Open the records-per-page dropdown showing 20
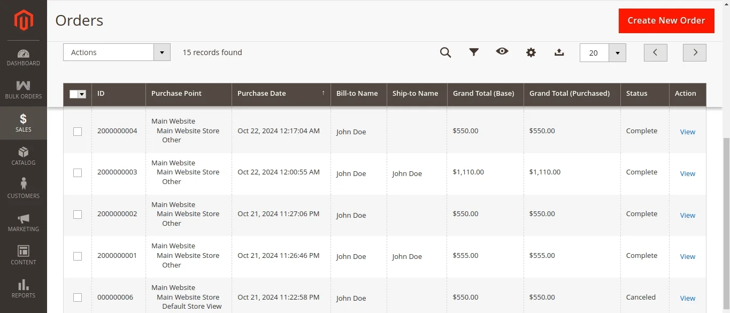The width and height of the screenshot is (730, 313). click(603, 53)
